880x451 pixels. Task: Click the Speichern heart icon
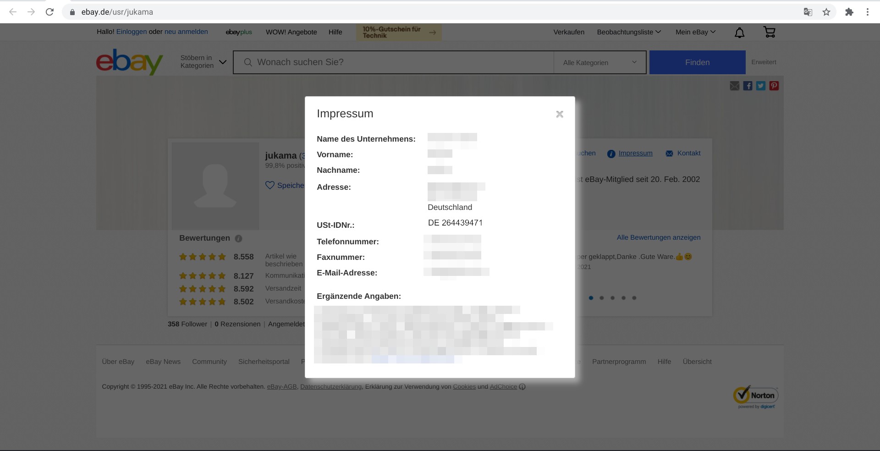(x=269, y=185)
